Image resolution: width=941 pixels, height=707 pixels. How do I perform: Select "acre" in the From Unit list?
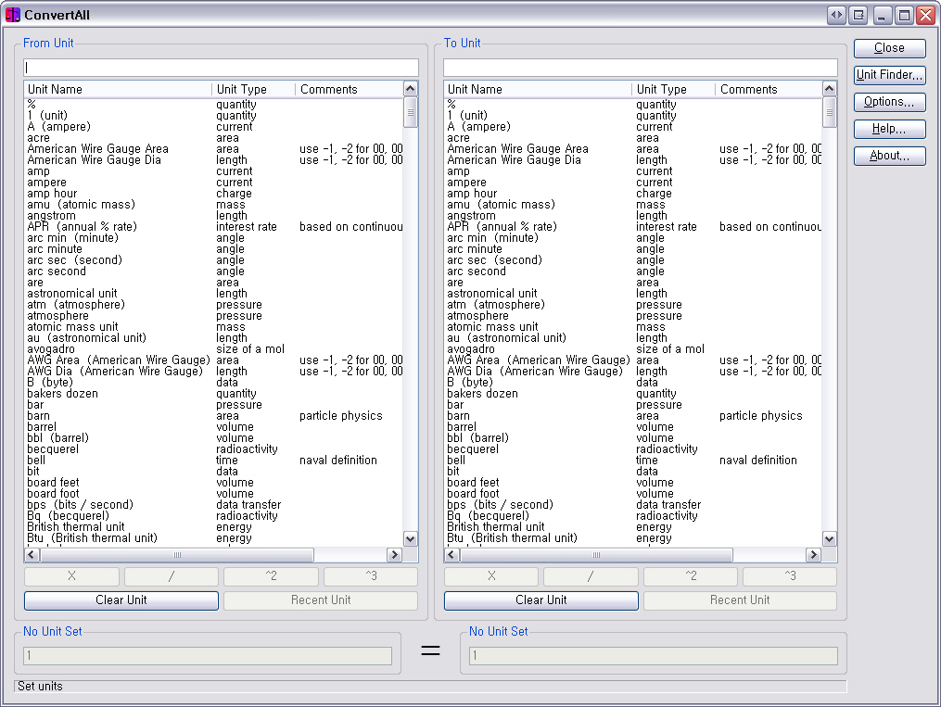(x=38, y=138)
